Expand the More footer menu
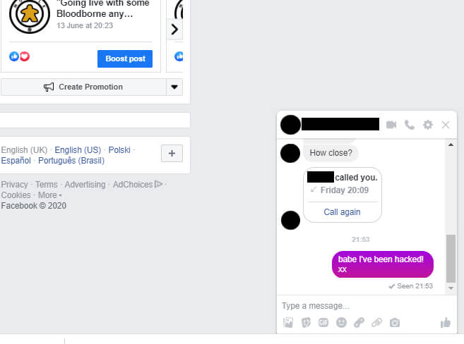 pyautogui.click(x=49, y=195)
